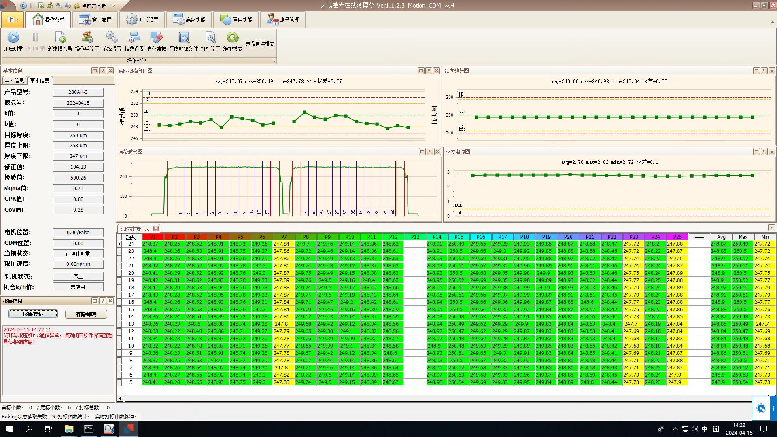Viewport: 777px width, 437px height.
Task: Click 清空数据 clear data icon
Action: point(156,38)
